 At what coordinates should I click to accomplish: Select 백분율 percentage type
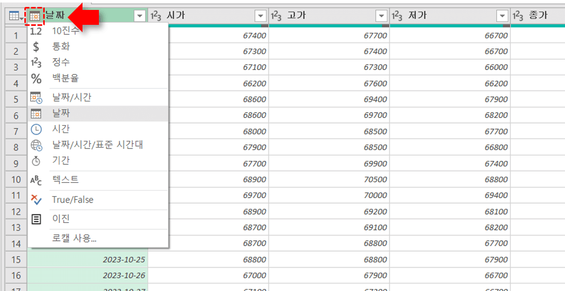coord(98,78)
